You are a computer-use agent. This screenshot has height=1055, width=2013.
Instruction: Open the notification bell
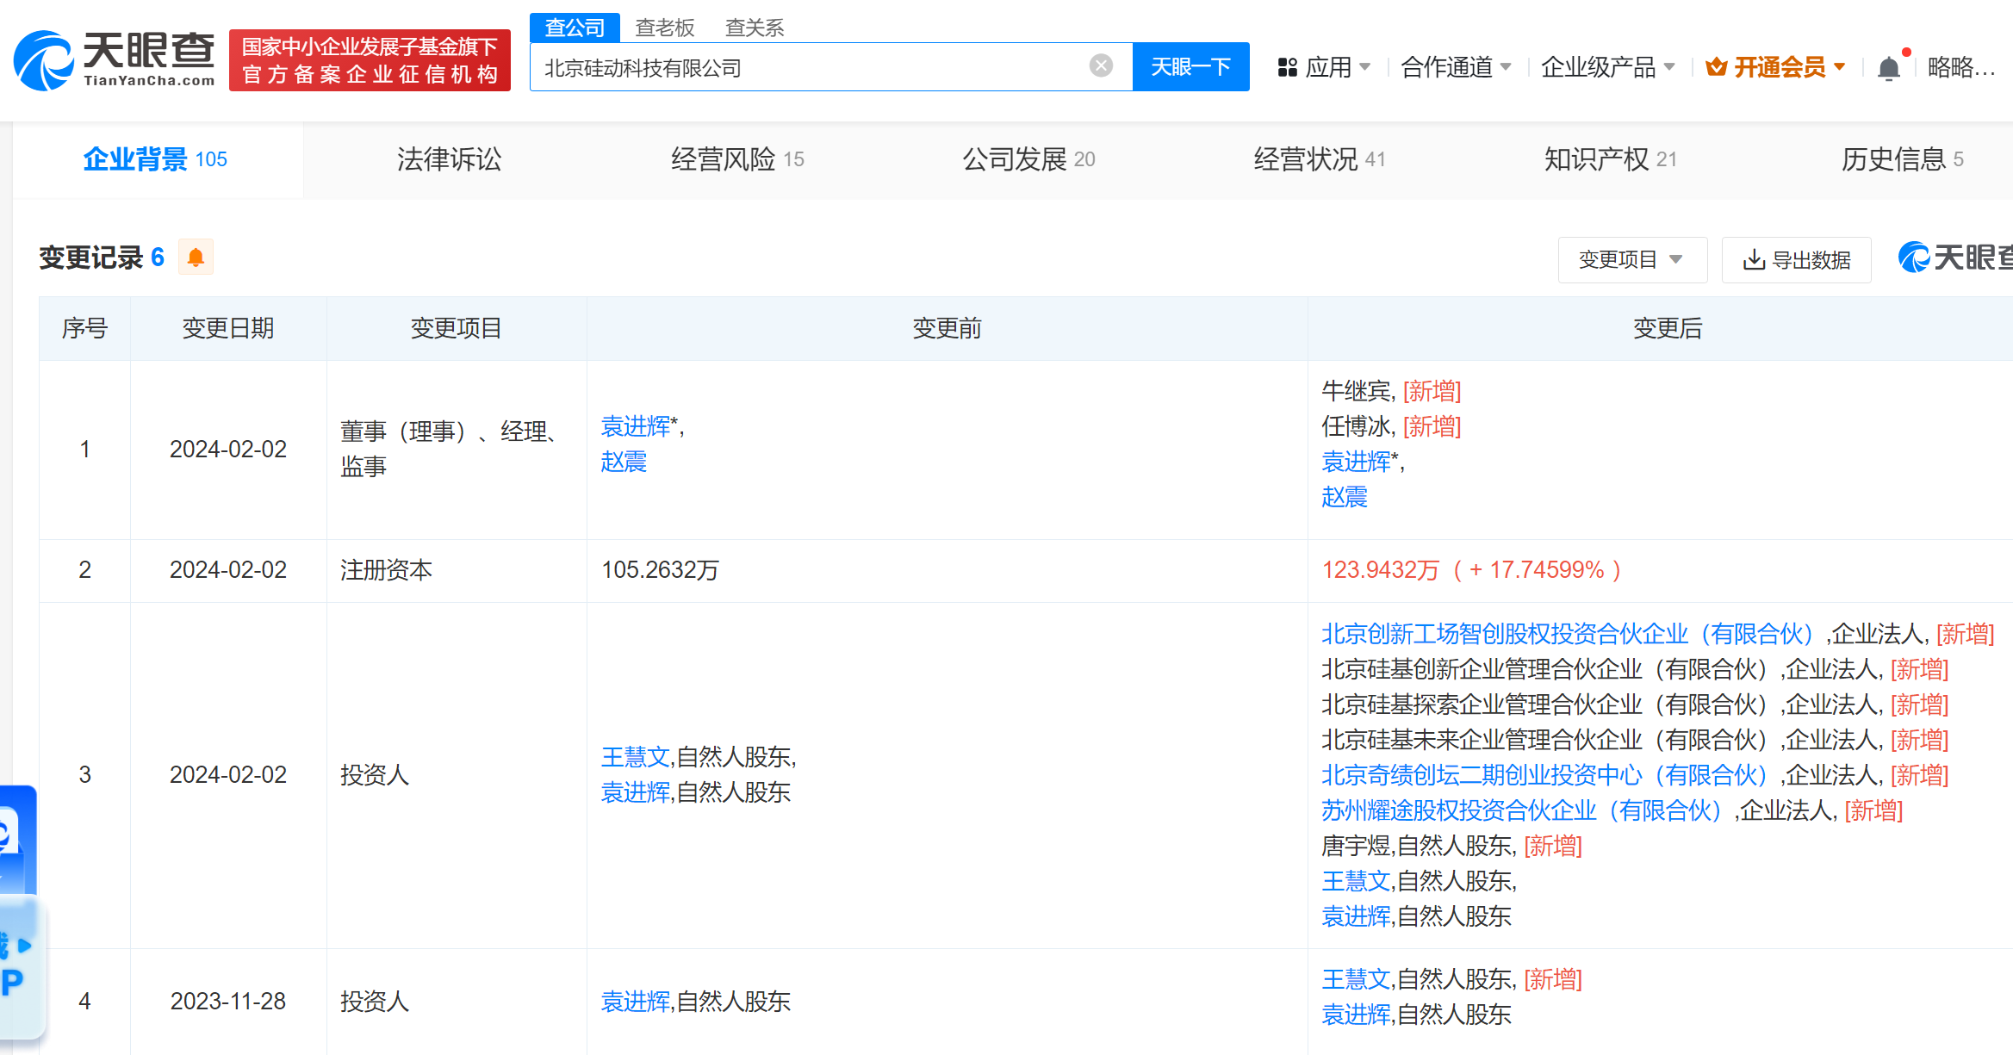[x=1889, y=67]
